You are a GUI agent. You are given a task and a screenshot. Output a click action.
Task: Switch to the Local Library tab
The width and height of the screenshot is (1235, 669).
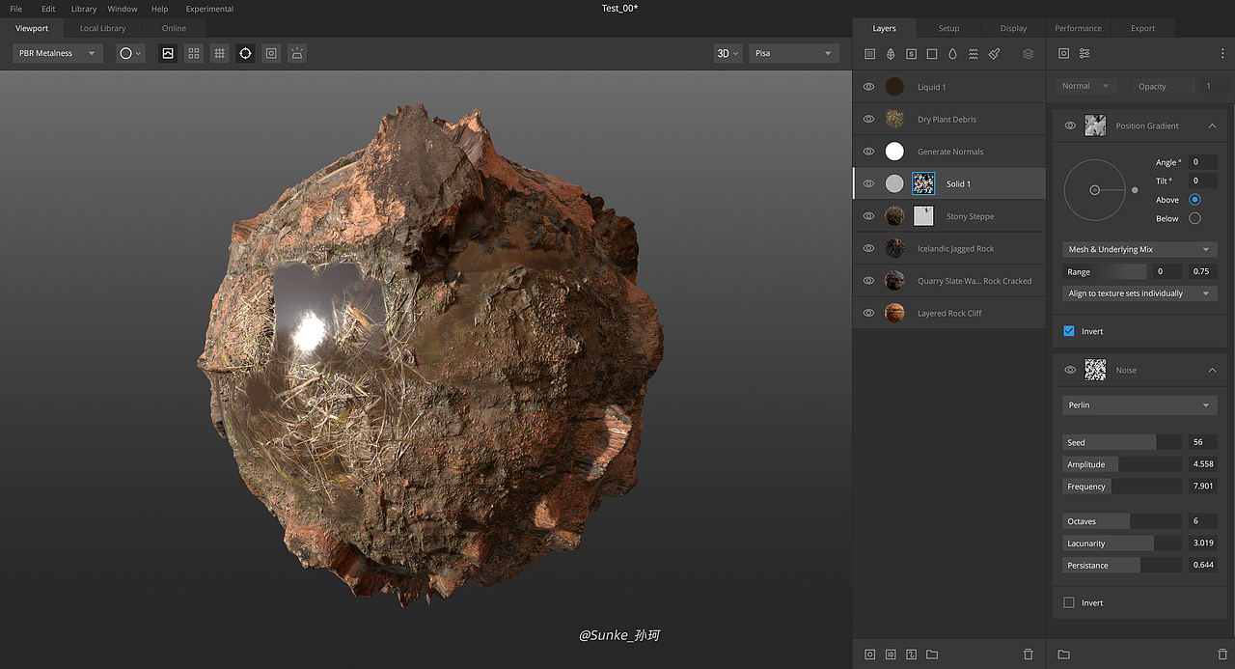102,28
